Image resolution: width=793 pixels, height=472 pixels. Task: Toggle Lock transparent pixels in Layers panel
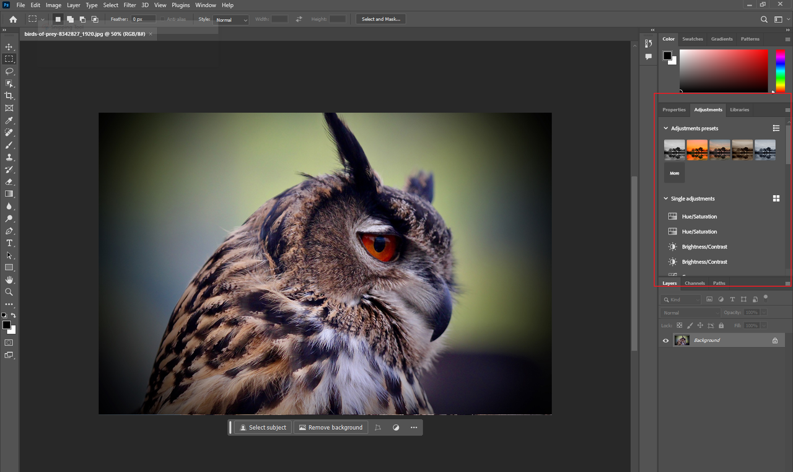[x=678, y=325]
